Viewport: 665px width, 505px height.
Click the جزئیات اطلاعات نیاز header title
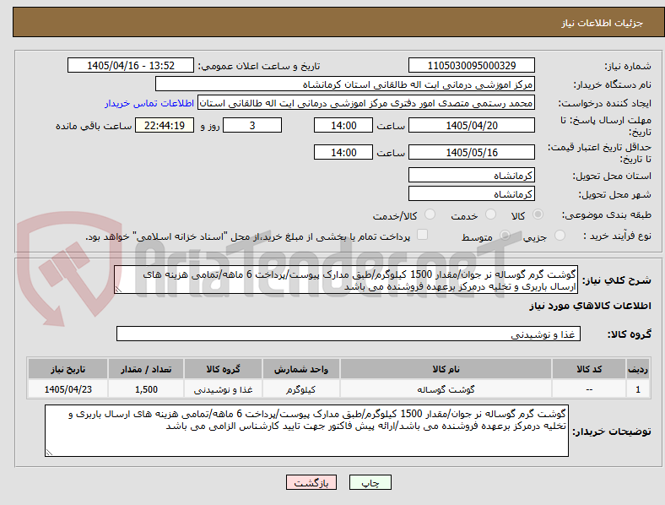[603, 23]
